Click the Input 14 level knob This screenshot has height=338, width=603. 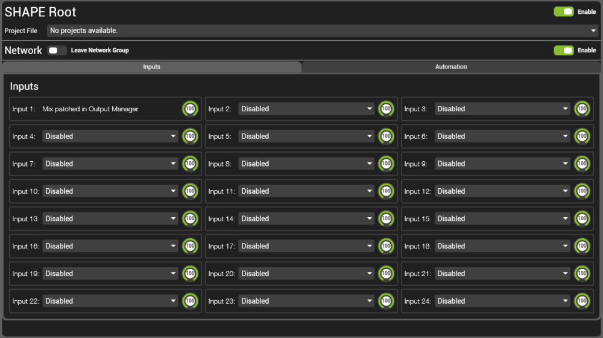point(386,219)
